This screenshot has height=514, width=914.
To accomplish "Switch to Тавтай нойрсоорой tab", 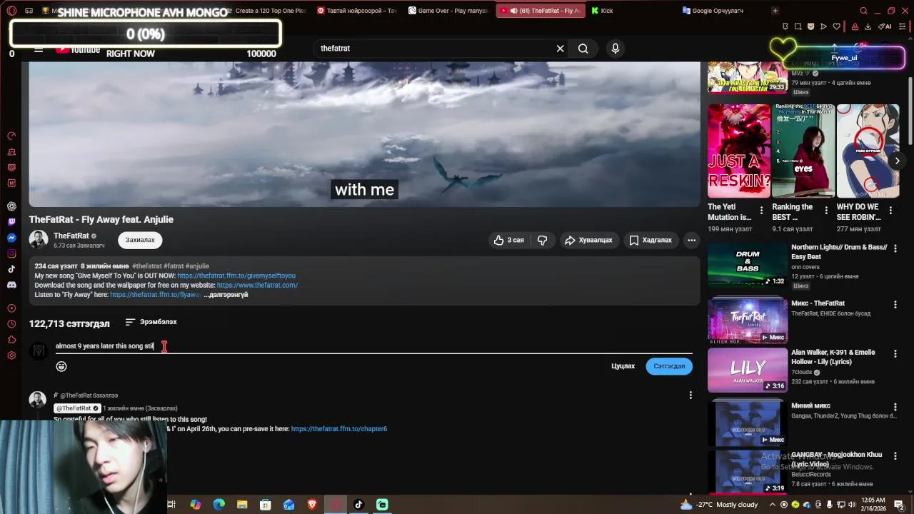I will click(357, 11).
